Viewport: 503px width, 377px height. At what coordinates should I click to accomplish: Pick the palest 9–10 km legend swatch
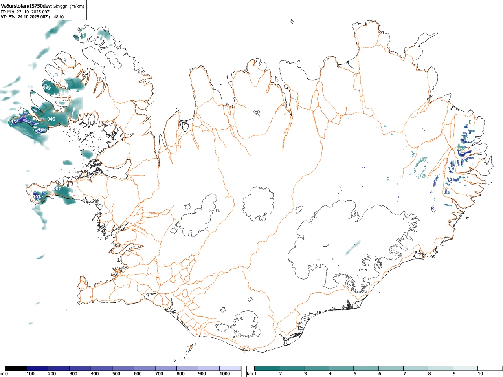point(465,368)
